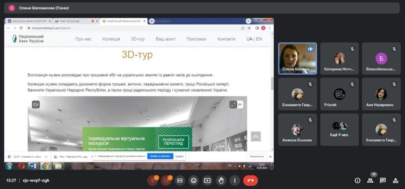The image size is (405, 189).
Task: Open Opera from the taskbar
Action: (21, 166)
